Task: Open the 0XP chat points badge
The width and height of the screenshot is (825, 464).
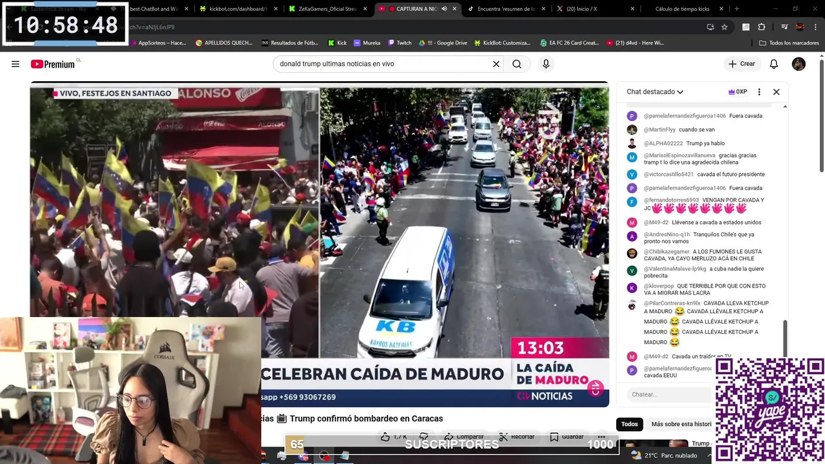Action: (x=738, y=92)
